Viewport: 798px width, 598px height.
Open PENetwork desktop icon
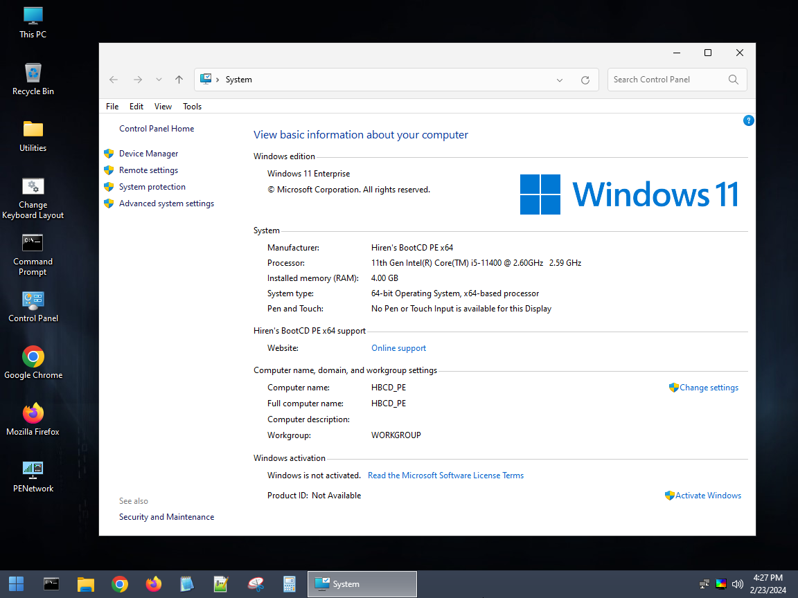point(33,477)
